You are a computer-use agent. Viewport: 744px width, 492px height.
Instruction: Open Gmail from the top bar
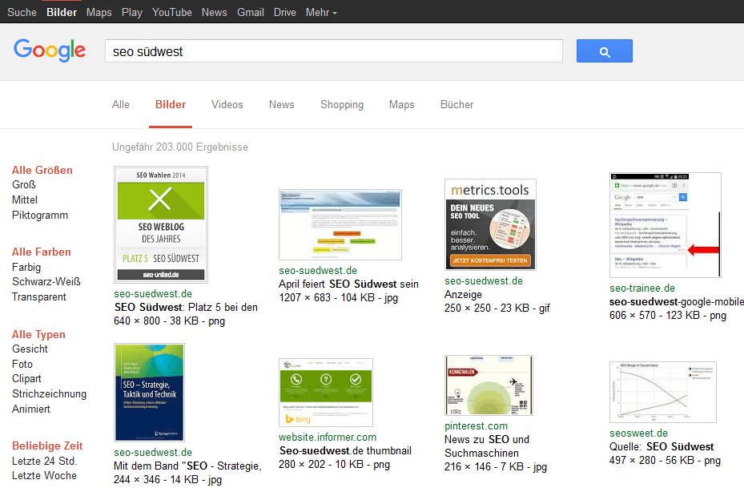[251, 12]
